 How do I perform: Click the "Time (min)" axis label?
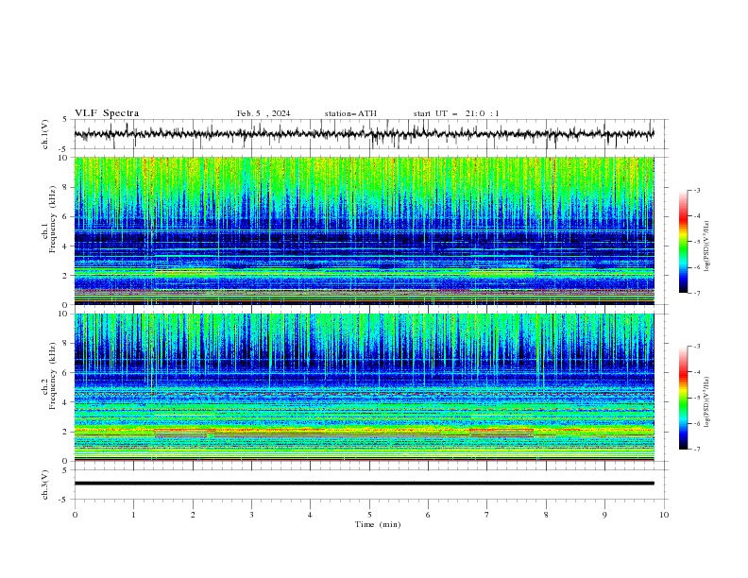(x=378, y=524)
